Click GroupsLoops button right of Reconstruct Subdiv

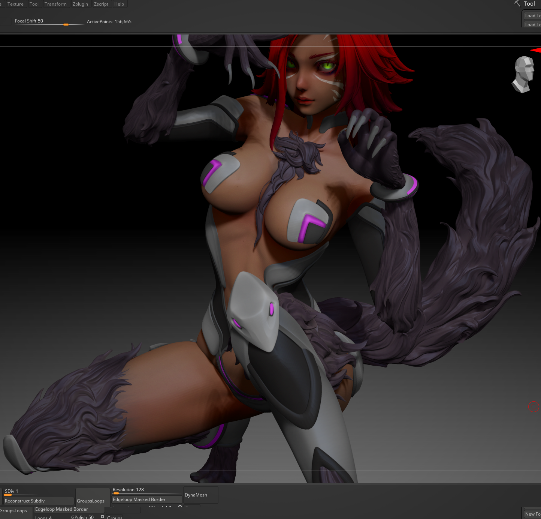91,501
